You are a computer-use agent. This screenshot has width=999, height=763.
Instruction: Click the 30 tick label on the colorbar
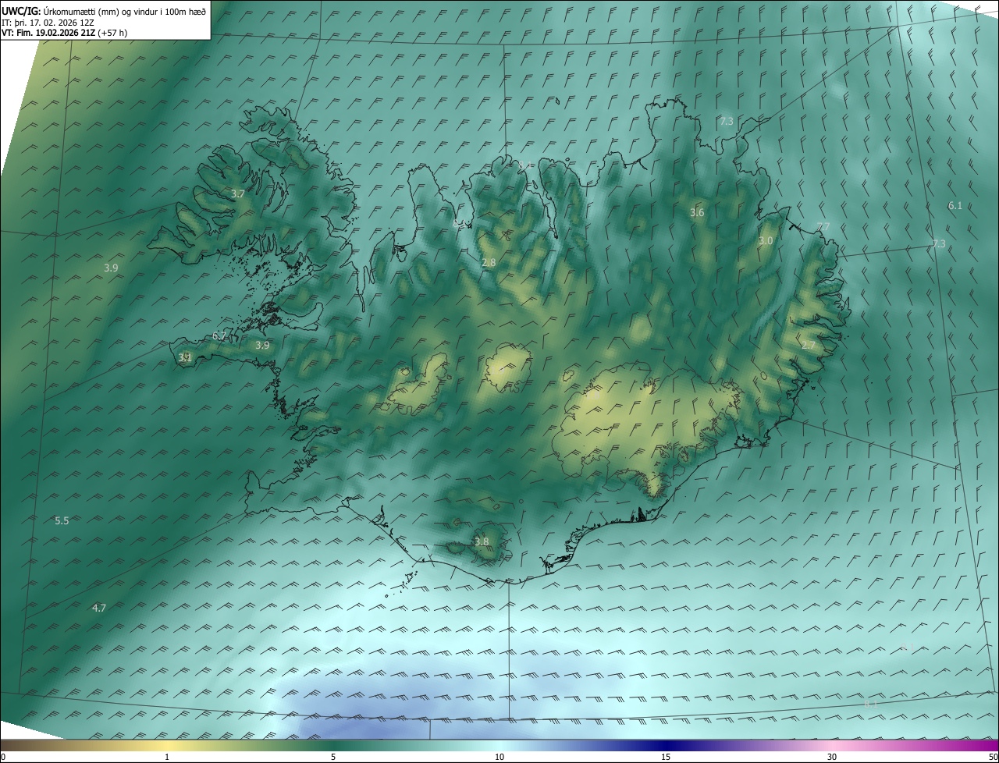pyautogui.click(x=832, y=757)
